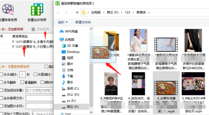
Task: Select the 4_放在古代 video thumbnail
Action: (x=138, y=84)
